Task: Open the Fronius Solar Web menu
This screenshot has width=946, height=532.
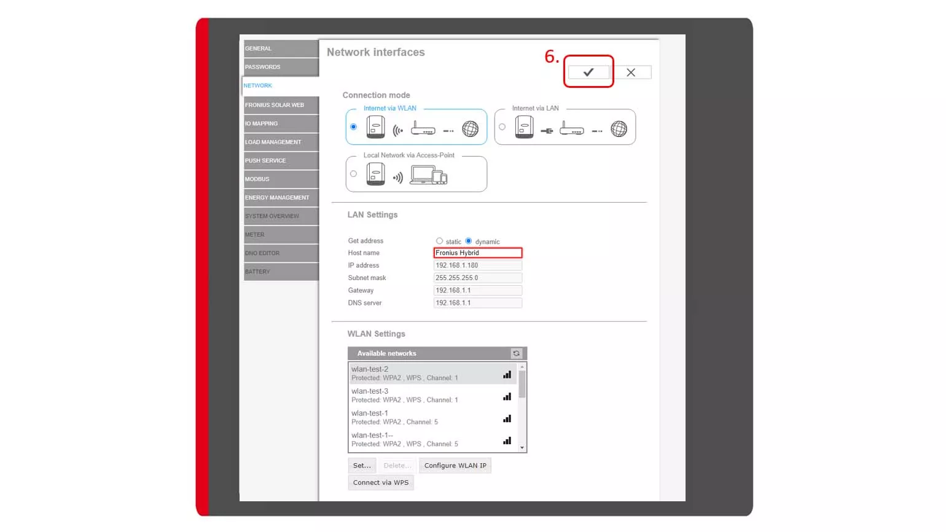Action: [281, 105]
